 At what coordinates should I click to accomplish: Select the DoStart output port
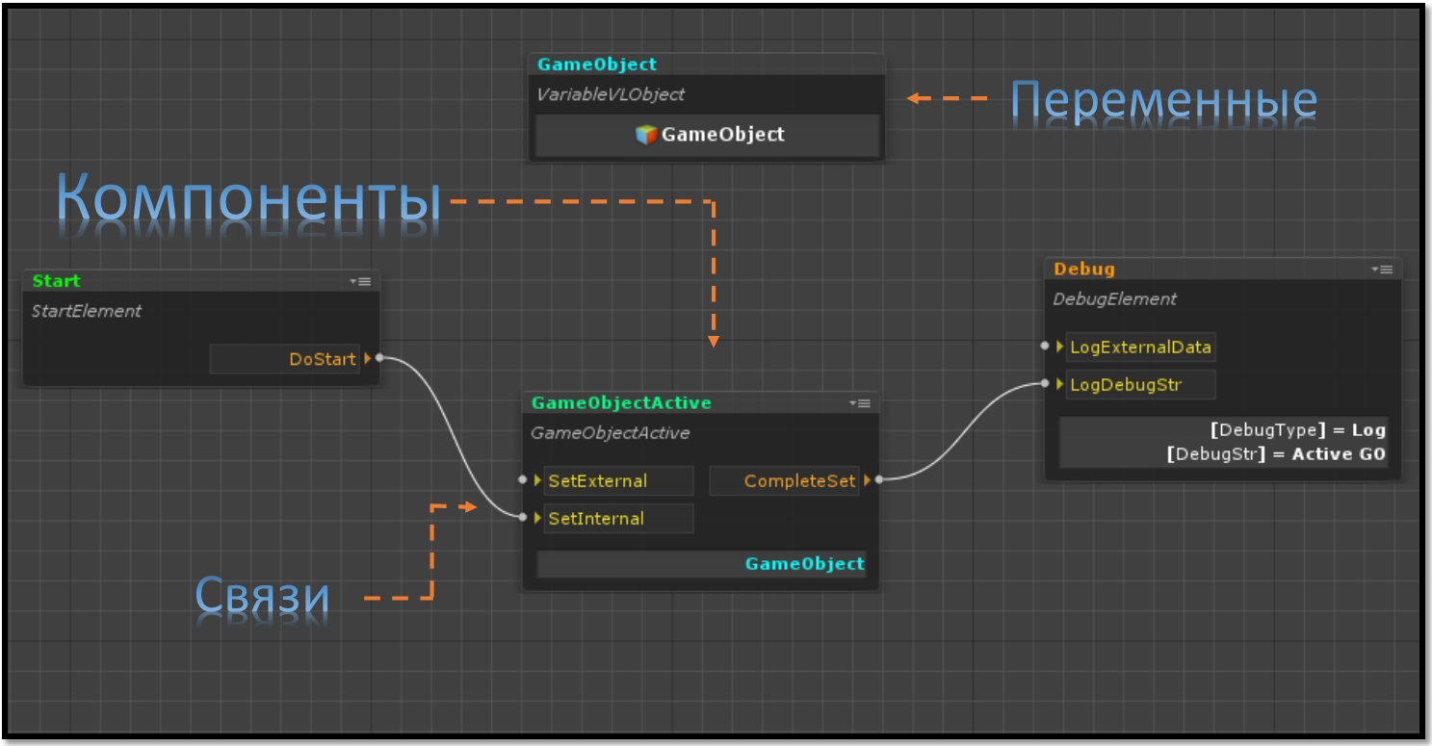click(x=285, y=359)
